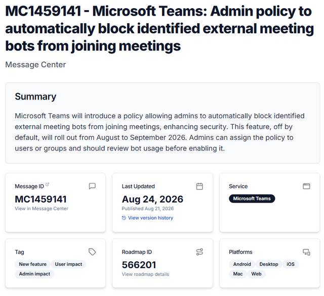Click the Roadmap ID number 566201

point(139,265)
